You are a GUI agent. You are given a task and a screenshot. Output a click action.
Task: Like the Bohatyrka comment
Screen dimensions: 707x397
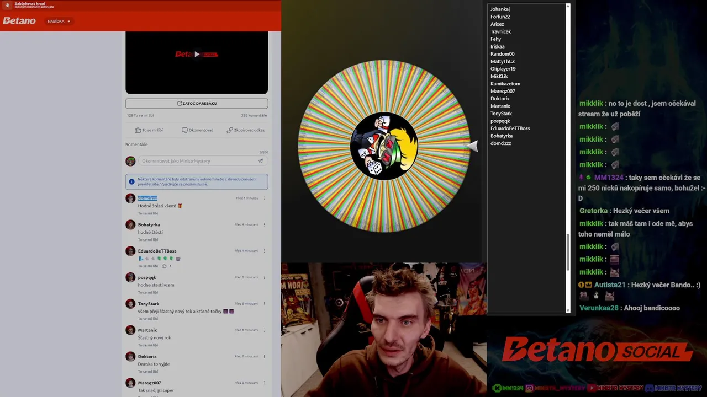tap(148, 240)
